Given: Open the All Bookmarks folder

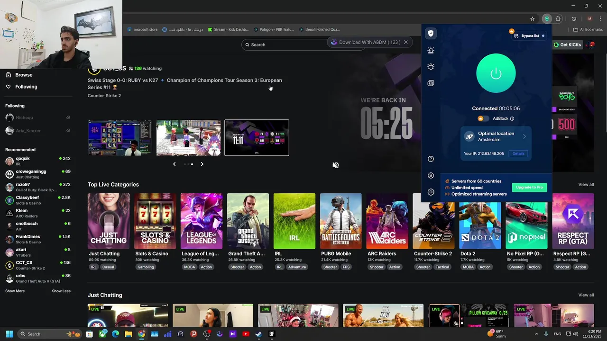Looking at the screenshot, I should (588, 29).
